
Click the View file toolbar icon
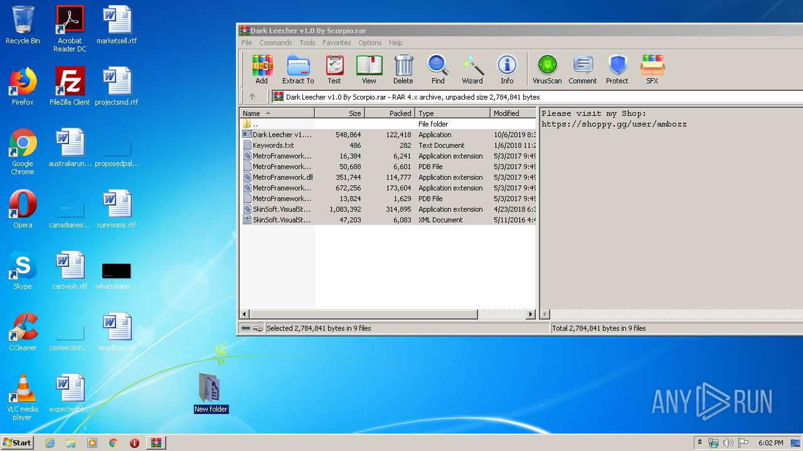(x=369, y=69)
